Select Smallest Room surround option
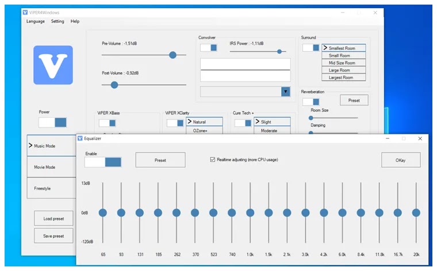437x271 pixels. (344, 48)
